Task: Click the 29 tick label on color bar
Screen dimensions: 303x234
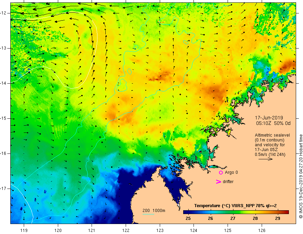Action: click(278, 219)
